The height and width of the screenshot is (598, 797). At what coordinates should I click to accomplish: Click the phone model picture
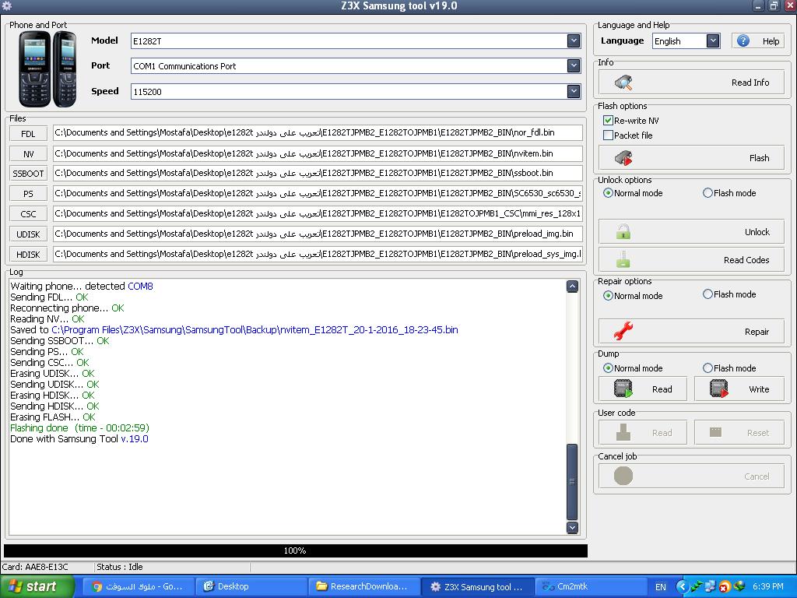point(47,69)
